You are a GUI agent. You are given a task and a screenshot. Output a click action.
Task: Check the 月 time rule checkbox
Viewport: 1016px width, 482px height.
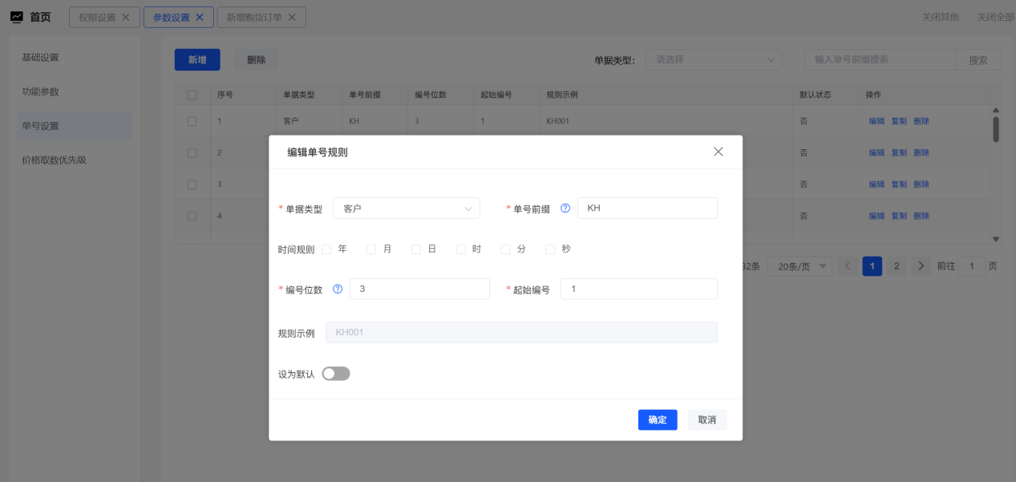[x=371, y=249]
